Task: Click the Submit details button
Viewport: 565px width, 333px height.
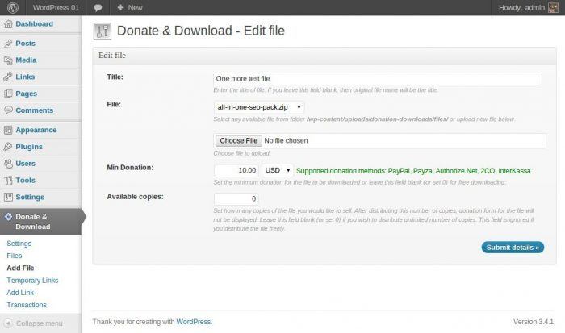Action: coord(513,248)
